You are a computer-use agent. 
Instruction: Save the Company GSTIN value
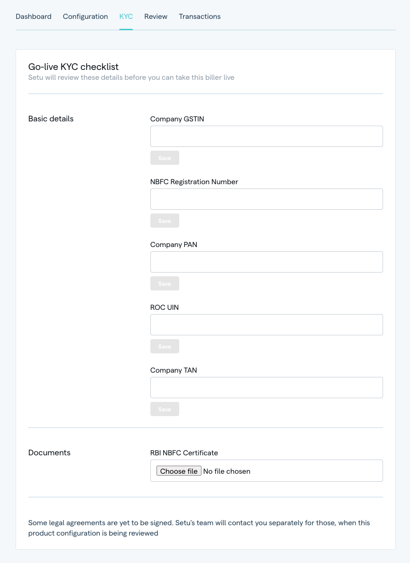(x=165, y=158)
